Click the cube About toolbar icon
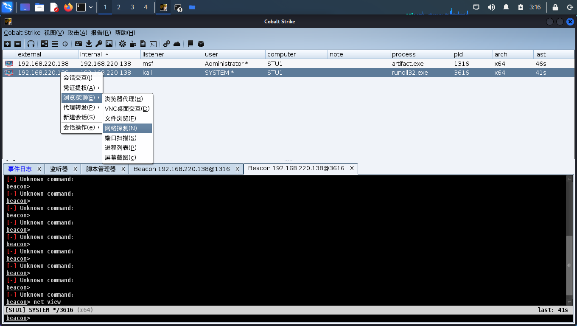This screenshot has height=326, width=577. coord(201,44)
